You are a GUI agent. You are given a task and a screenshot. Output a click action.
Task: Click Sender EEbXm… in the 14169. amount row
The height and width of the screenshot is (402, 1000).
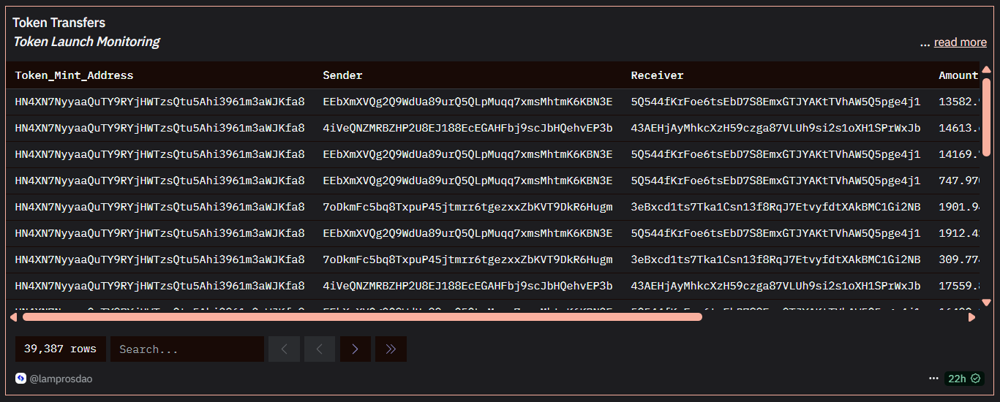(x=467, y=154)
